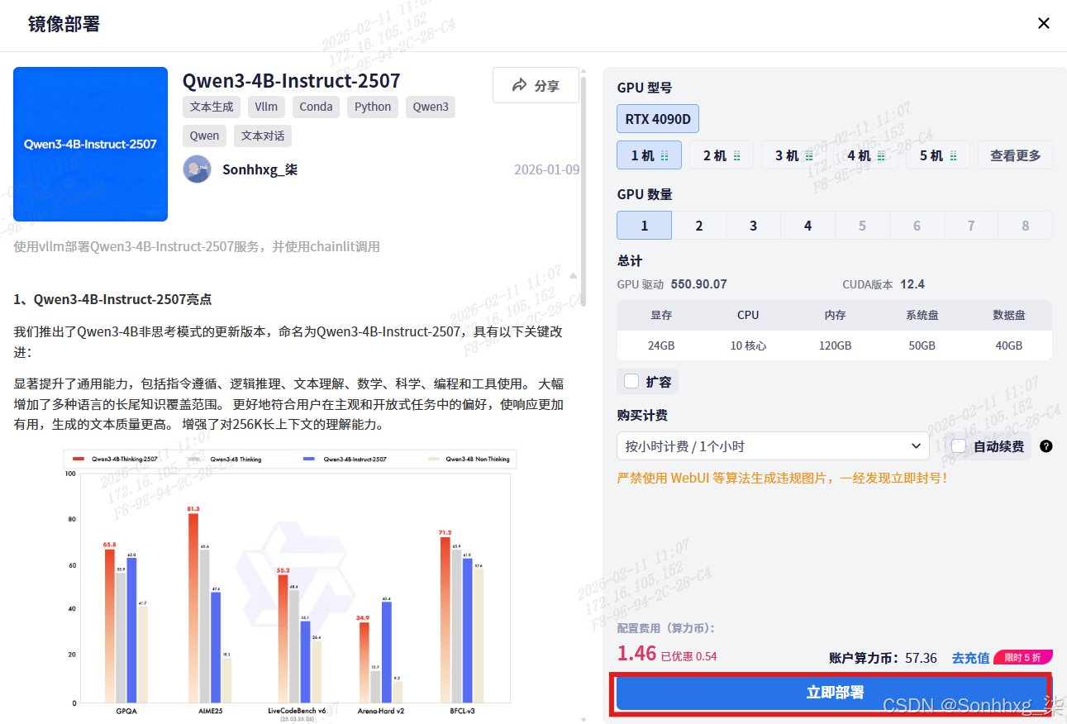Set GPU quantity to 8
The height and width of the screenshot is (724, 1067).
coord(1026,225)
